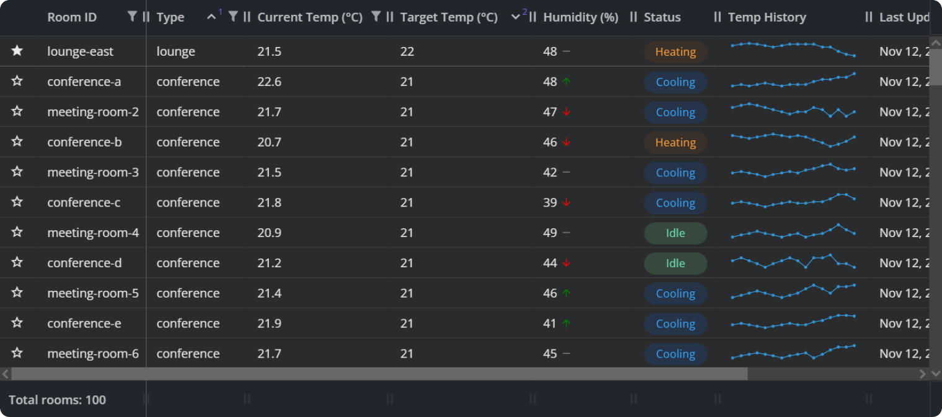Click the resize handle before the Status header
The image size is (942, 417).
[x=633, y=17]
